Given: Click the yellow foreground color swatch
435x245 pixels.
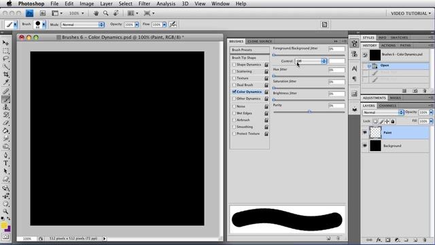Looking at the screenshot, I should click(4, 225).
